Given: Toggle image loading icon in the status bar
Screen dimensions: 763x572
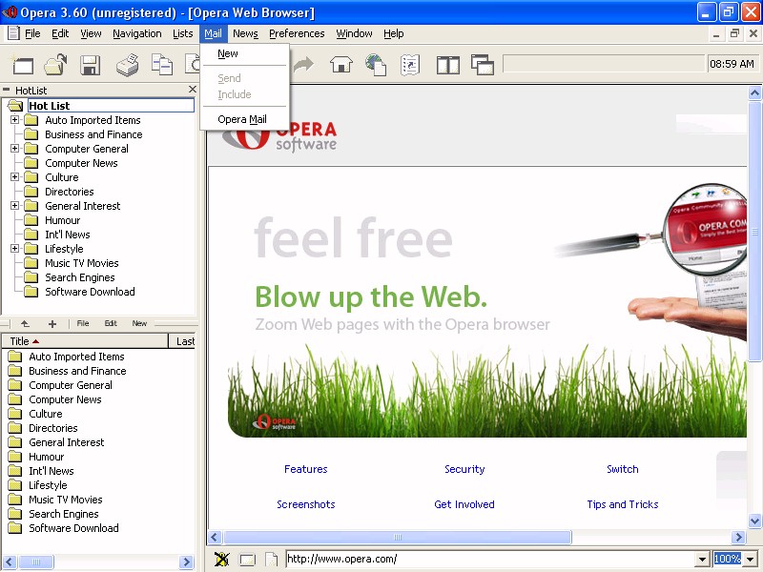Looking at the screenshot, I should point(221,560).
